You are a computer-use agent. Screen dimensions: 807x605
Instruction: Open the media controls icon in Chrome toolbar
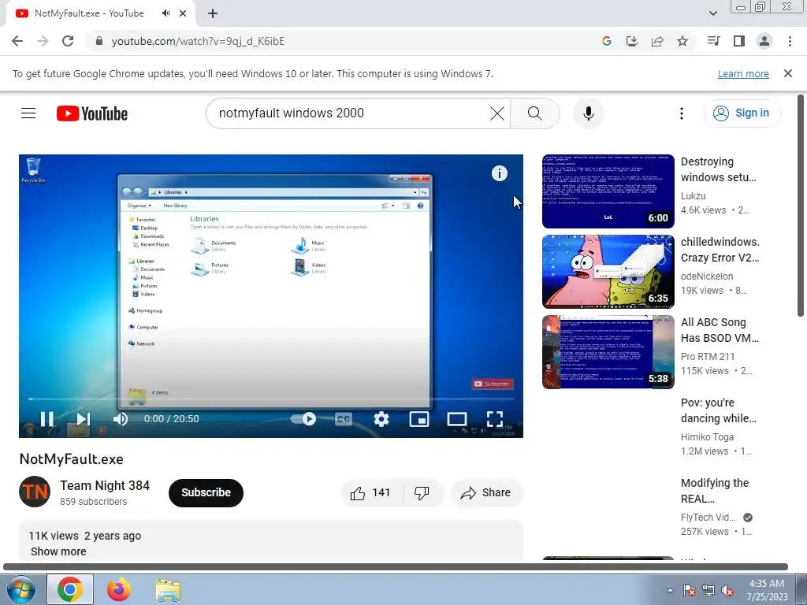coord(713,41)
